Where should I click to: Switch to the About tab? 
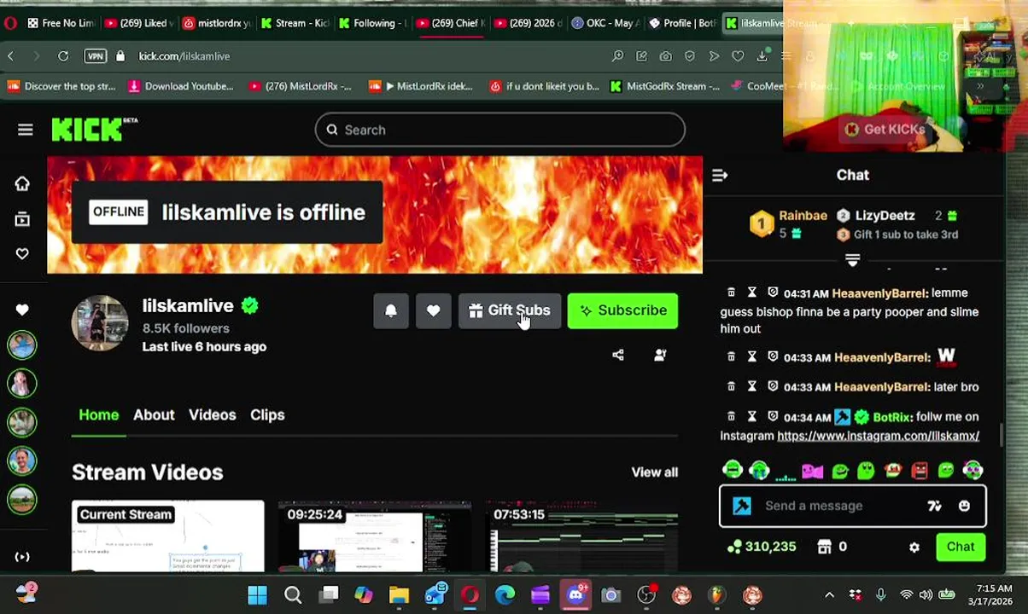tap(154, 414)
